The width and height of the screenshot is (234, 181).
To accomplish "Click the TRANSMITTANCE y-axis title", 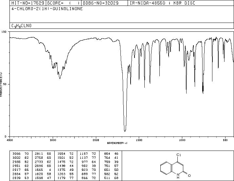I will click(x=1, y=84).
